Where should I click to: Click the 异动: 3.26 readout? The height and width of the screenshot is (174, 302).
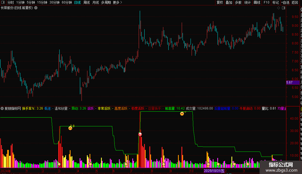[79, 108]
